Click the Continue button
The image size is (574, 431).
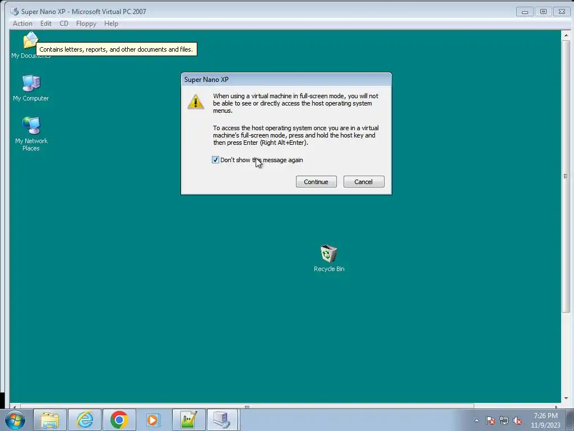coord(316,182)
